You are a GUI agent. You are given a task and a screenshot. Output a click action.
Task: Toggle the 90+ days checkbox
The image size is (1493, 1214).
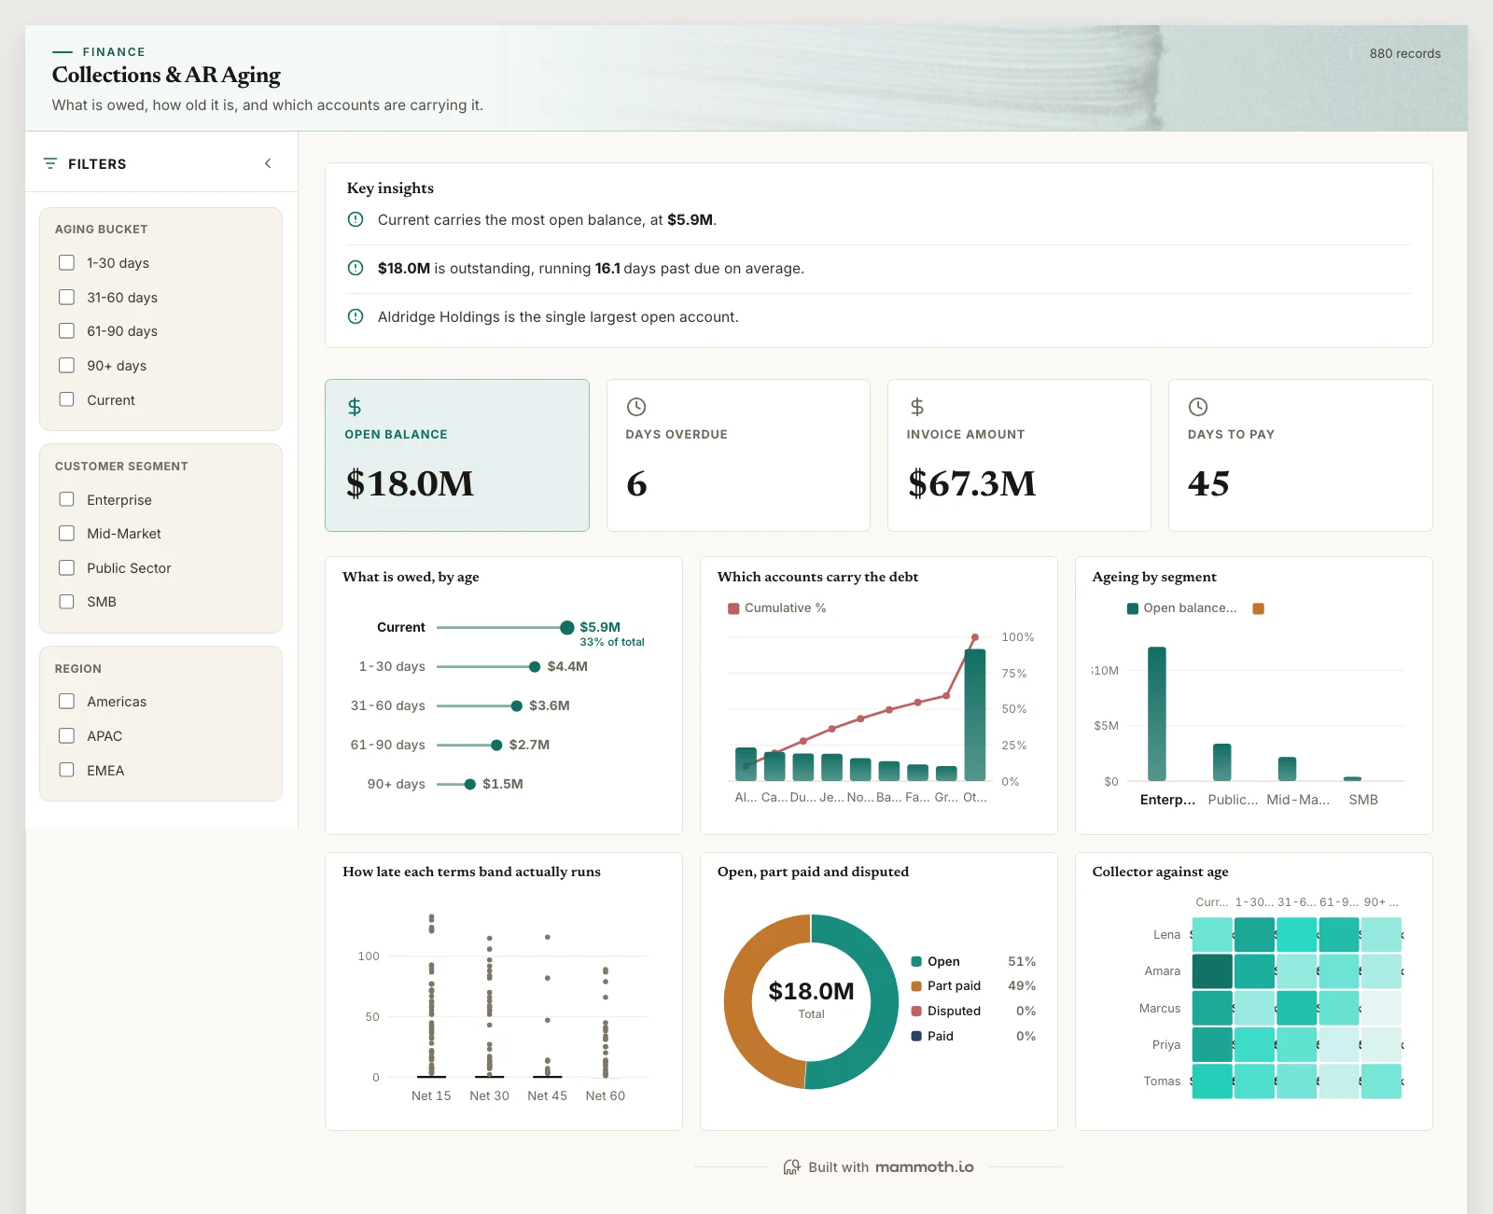pyautogui.click(x=66, y=365)
